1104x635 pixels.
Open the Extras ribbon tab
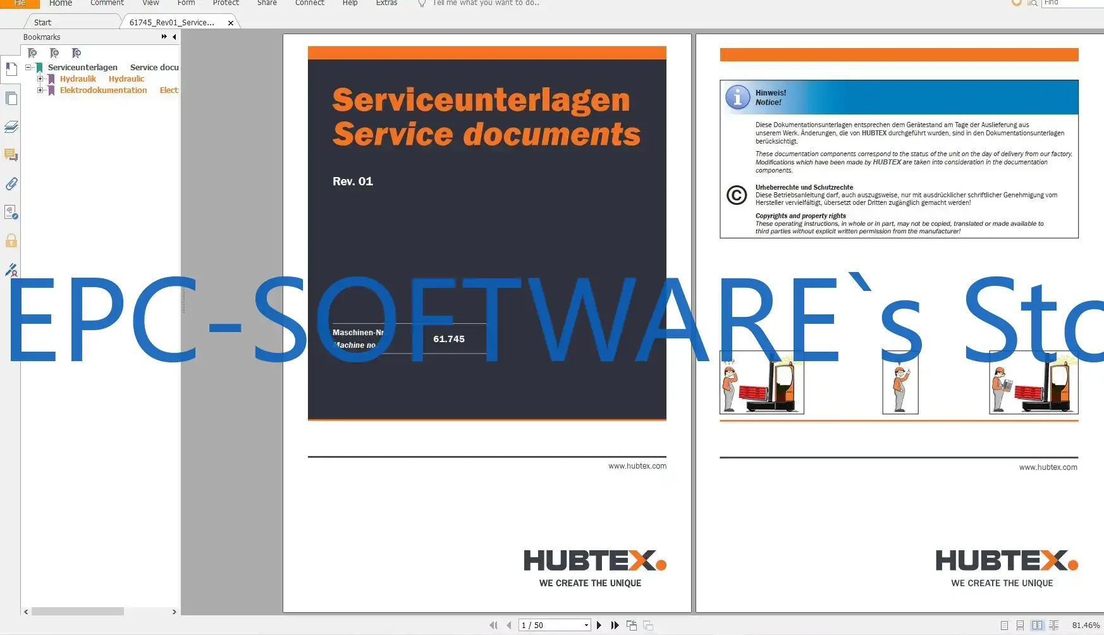tap(386, 3)
